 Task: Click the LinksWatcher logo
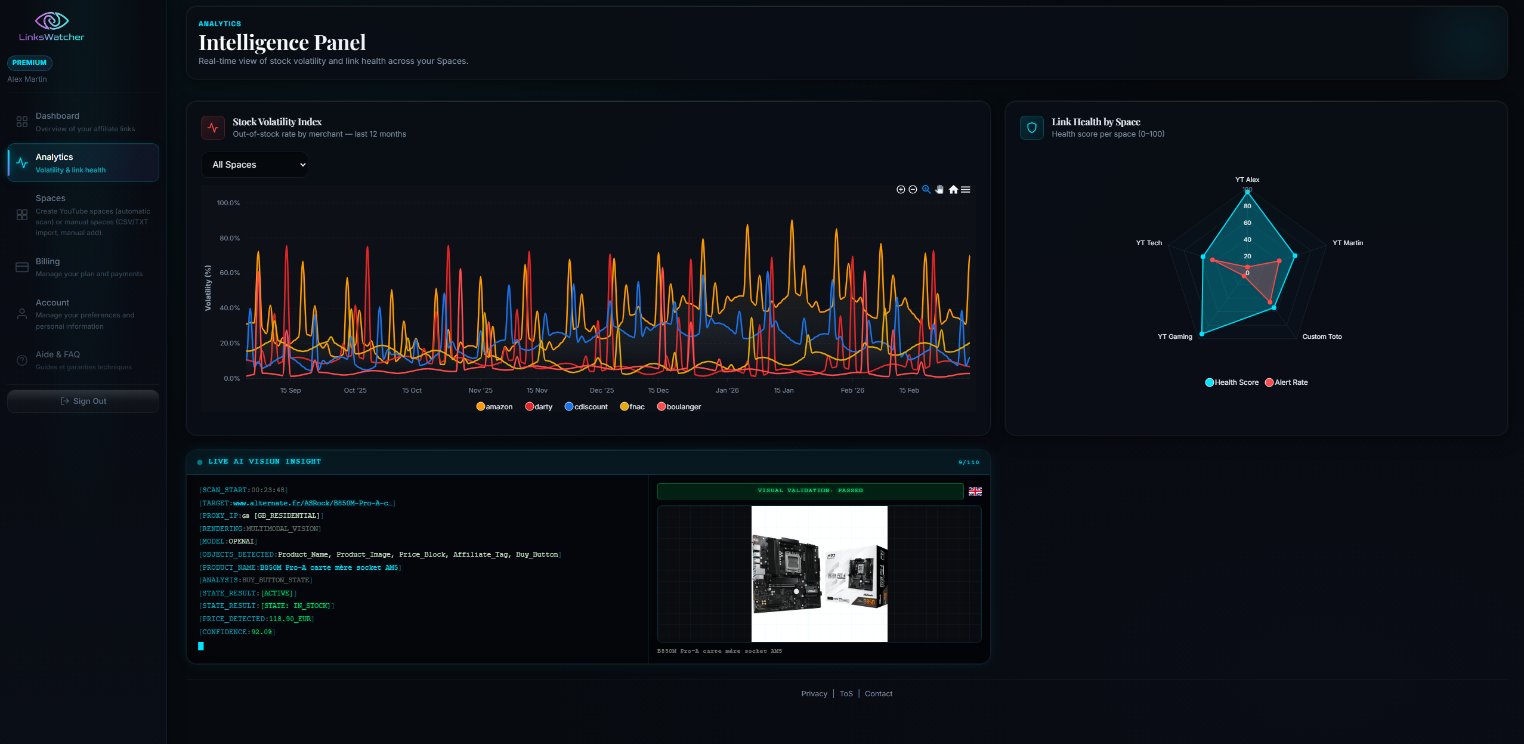point(52,25)
